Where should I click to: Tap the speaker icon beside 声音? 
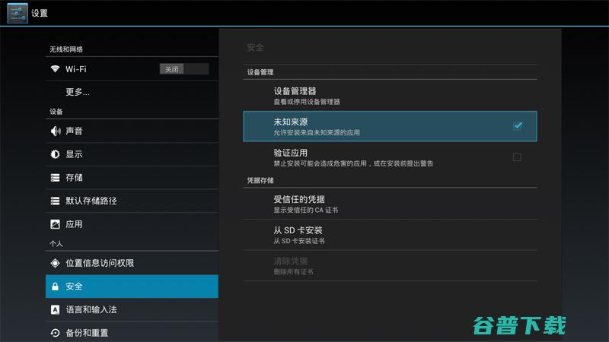(56, 131)
